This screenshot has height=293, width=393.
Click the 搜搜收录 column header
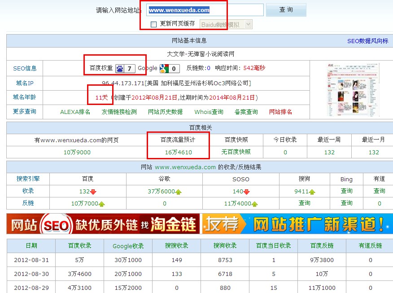[177, 246]
